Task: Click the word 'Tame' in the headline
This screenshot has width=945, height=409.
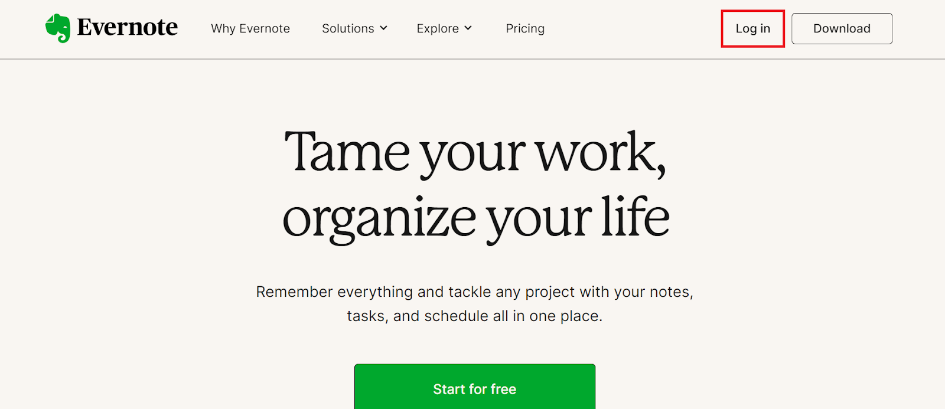Action: pos(347,152)
